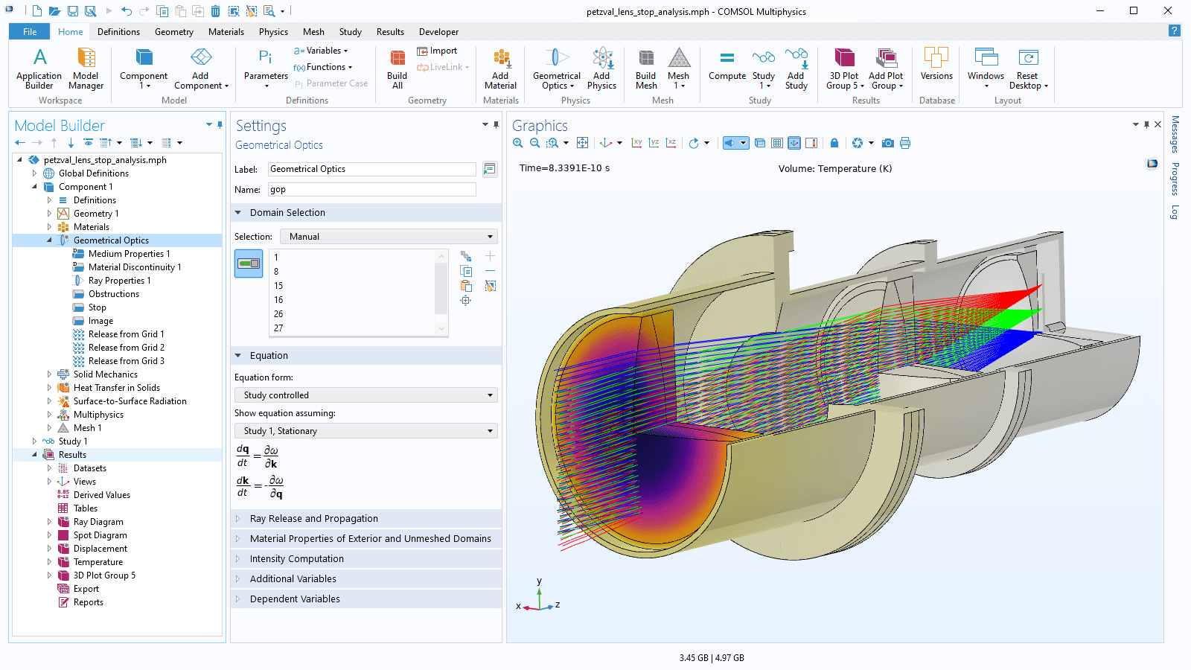Switch Graphics to the xz view
Screen dimensions: 1191x670
[671, 143]
